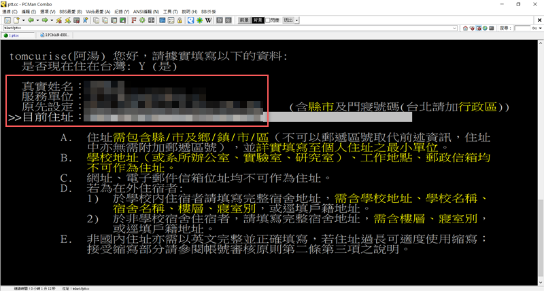
Task: Click the red heart favorites icon
Action: point(472,28)
